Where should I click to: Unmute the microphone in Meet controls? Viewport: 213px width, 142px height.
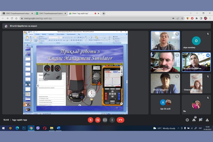(x=91, y=120)
